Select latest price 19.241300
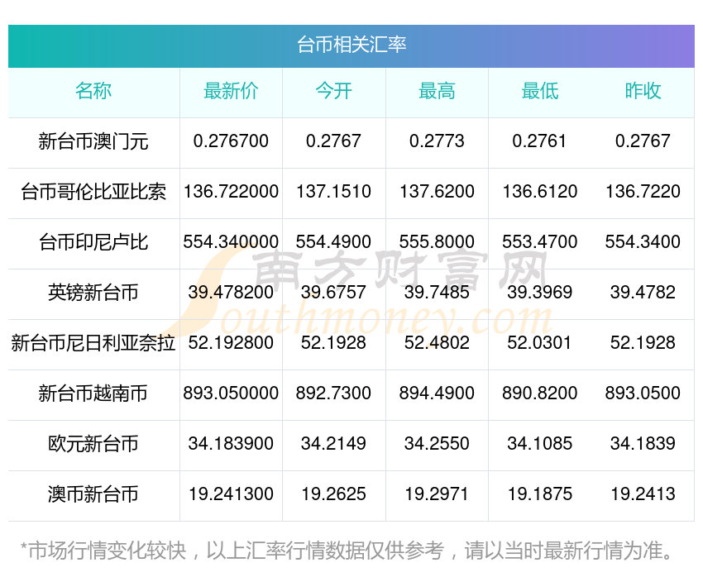Viewport: 703px width, 577px height. pos(231,494)
